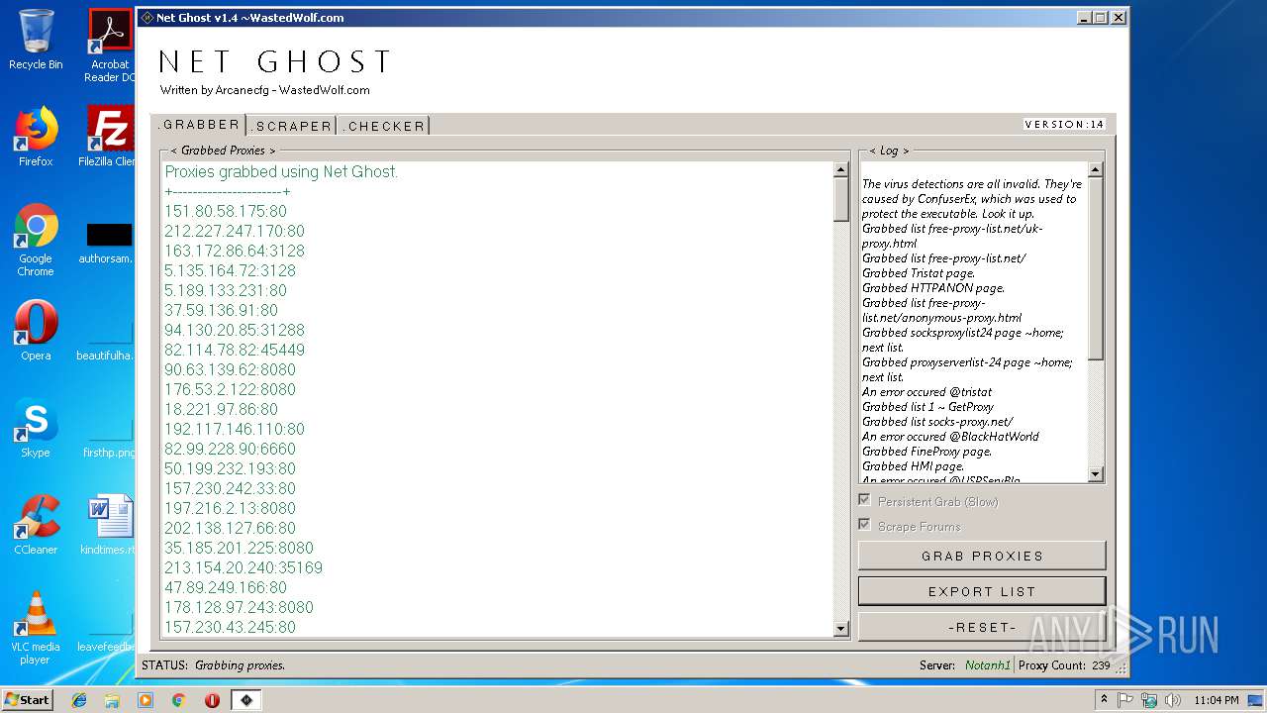Select proxy 213.154.20.240:35169

tap(244, 567)
